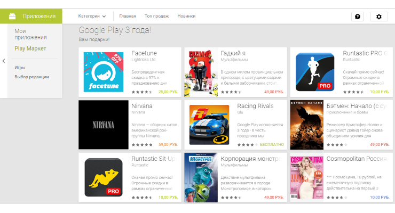The image size is (395, 213).
Task: Click the Runtastic Sit-Ups title
Action: tap(153, 159)
